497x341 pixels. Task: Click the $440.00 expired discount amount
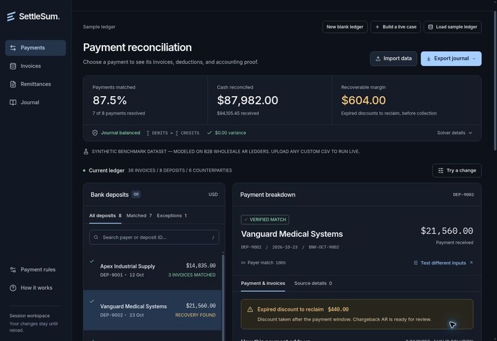click(338, 310)
